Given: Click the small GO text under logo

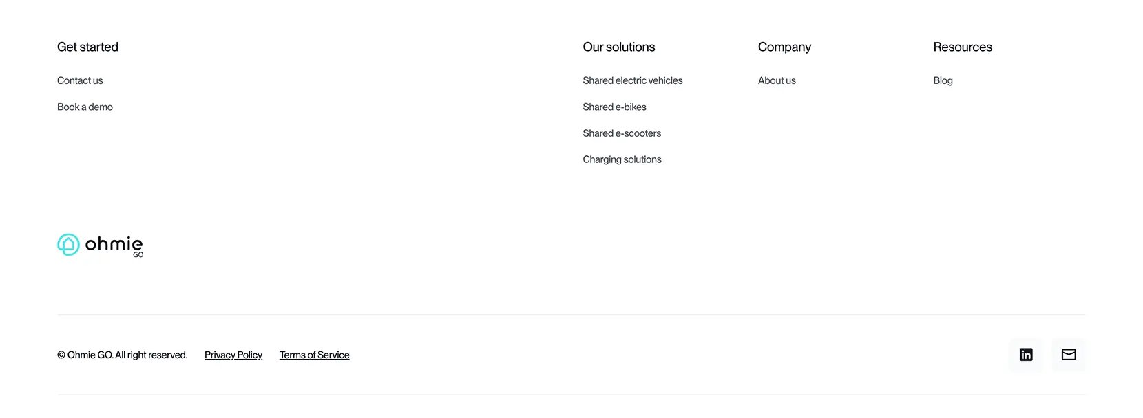Looking at the screenshot, I should pyautogui.click(x=138, y=255).
